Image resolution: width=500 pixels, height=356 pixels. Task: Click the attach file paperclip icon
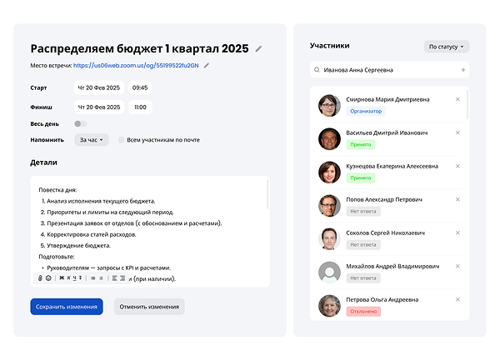[39, 278]
